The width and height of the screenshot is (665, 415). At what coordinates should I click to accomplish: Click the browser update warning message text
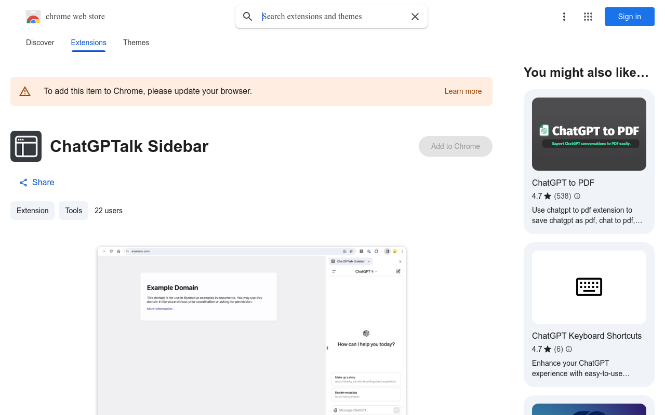tap(148, 91)
